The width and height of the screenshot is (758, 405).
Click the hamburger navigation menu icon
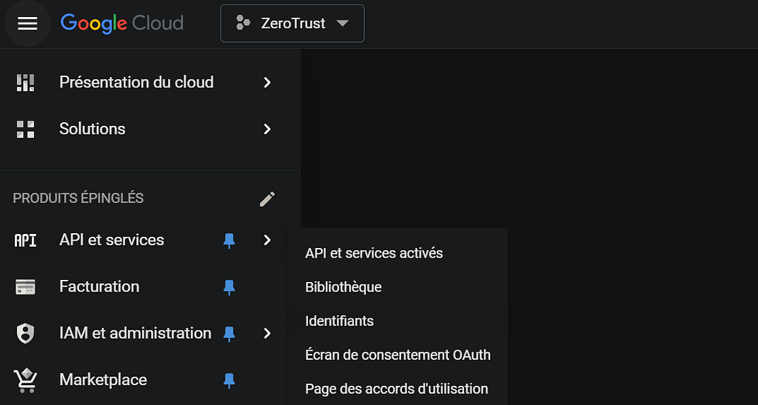point(27,24)
